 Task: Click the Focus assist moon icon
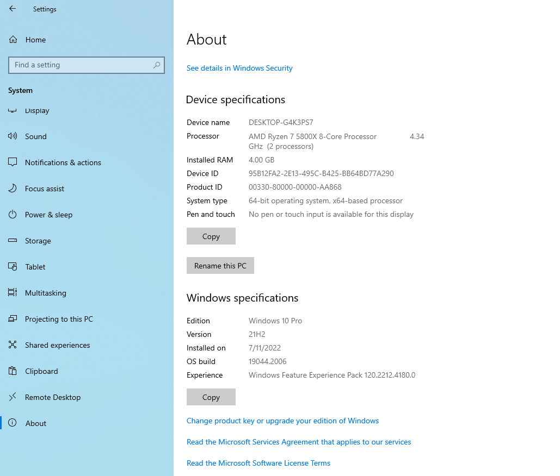point(13,188)
